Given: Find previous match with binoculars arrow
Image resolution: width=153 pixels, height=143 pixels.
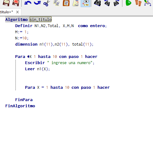Looking at the screenshot, I should click(107, 3).
